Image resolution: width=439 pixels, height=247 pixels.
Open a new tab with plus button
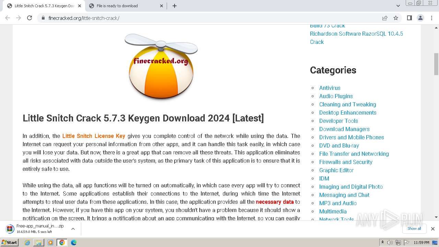(175, 6)
